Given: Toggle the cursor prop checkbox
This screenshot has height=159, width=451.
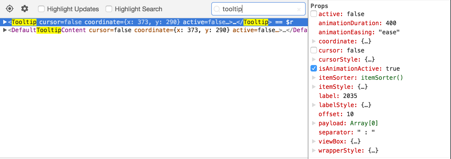Looking at the screenshot, I should (x=314, y=50).
